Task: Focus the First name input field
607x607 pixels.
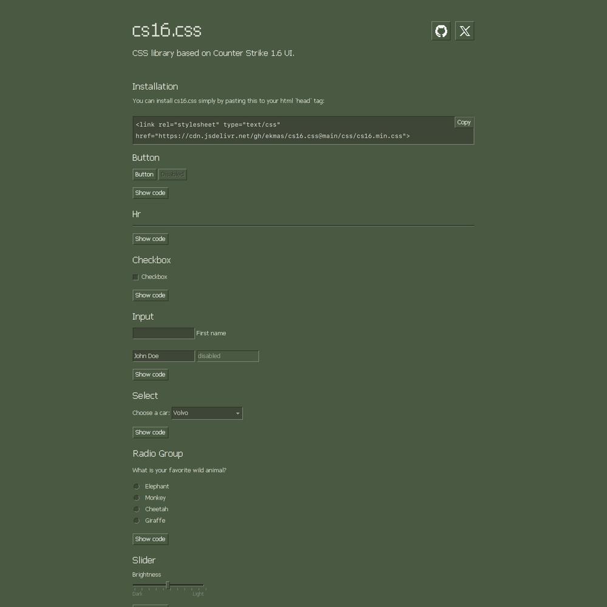Action: (x=163, y=333)
